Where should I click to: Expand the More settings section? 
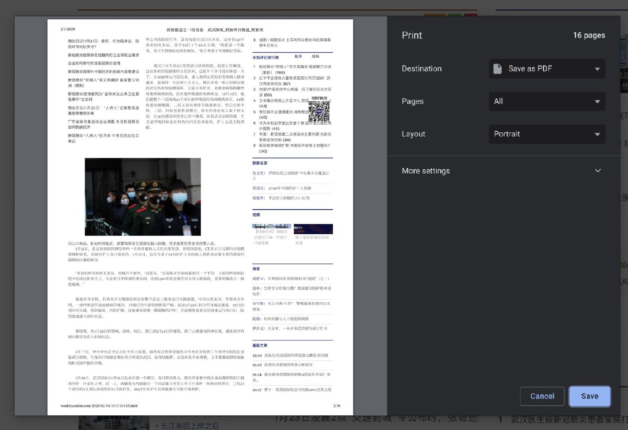426,171
